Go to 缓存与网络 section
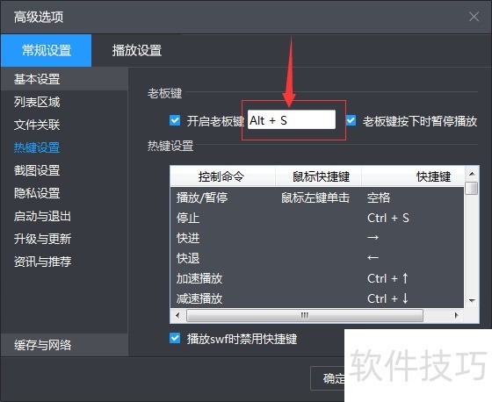 tap(42, 345)
